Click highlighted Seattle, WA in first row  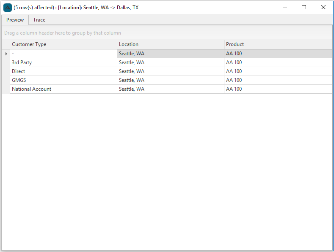(171, 54)
